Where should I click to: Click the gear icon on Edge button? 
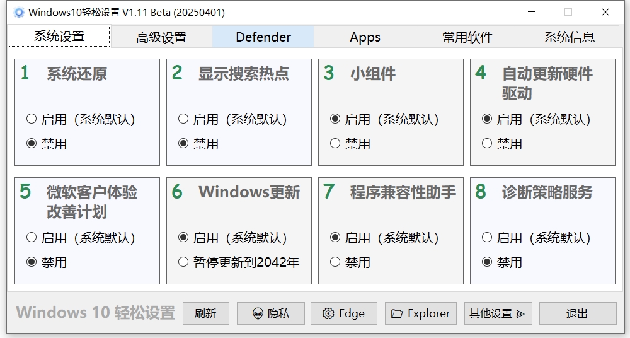[328, 313]
